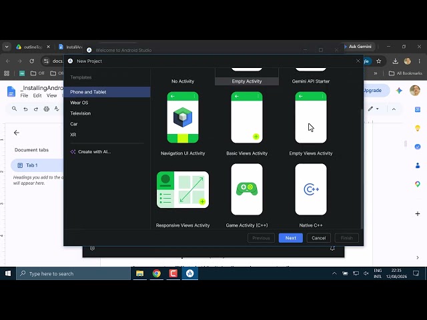The height and width of the screenshot is (320, 427).
Task: Switch to the InstallAn Docs tab
Action: (71, 47)
